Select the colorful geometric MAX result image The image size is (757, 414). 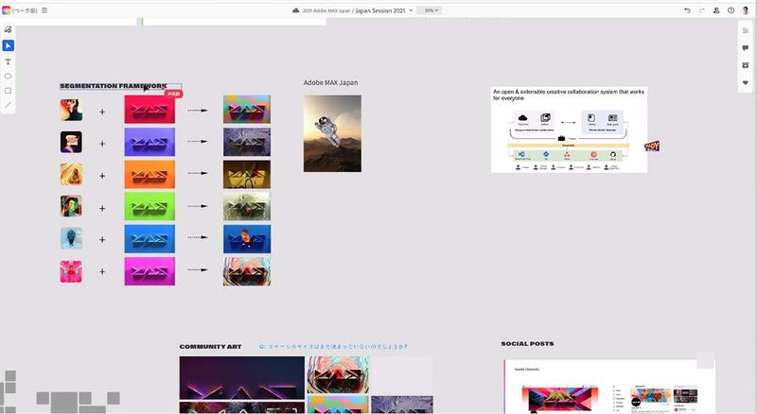pos(247,110)
